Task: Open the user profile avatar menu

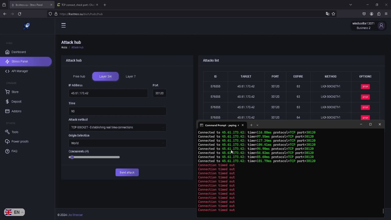Action: [x=381, y=26]
